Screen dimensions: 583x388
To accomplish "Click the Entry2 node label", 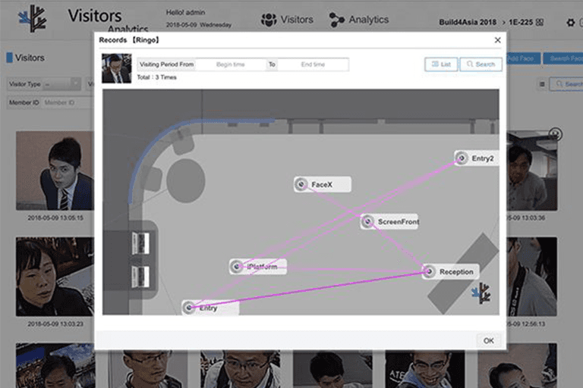I will [483, 158].
